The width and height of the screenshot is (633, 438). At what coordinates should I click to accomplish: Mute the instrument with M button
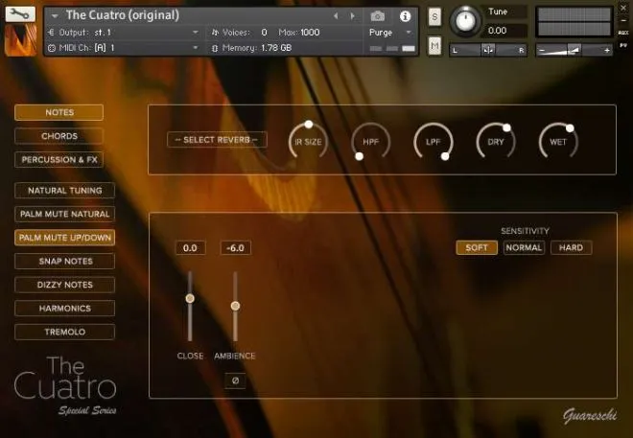[434, 46]
